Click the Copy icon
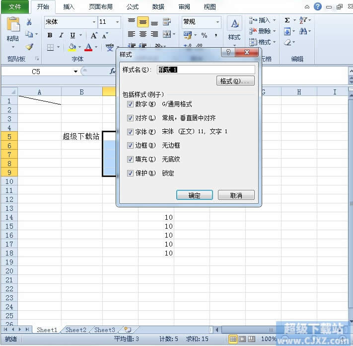Image resolution: width=353 pixels, height=346 pixels. coord(29,34)
